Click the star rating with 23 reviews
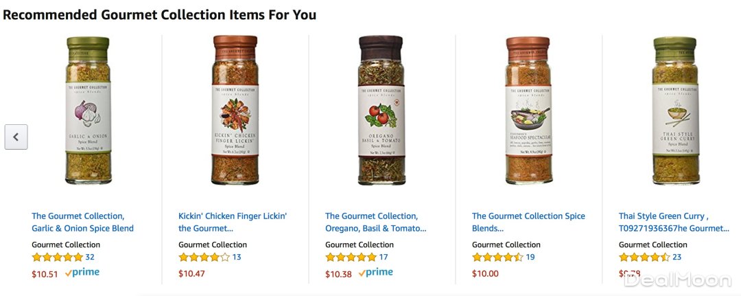This screenshot has height=296, width=741. (x=644, y=258)
